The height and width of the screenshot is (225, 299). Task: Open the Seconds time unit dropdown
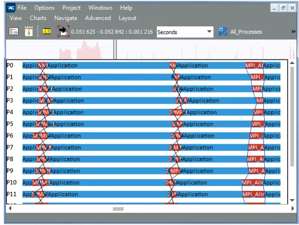coord(185,32)
